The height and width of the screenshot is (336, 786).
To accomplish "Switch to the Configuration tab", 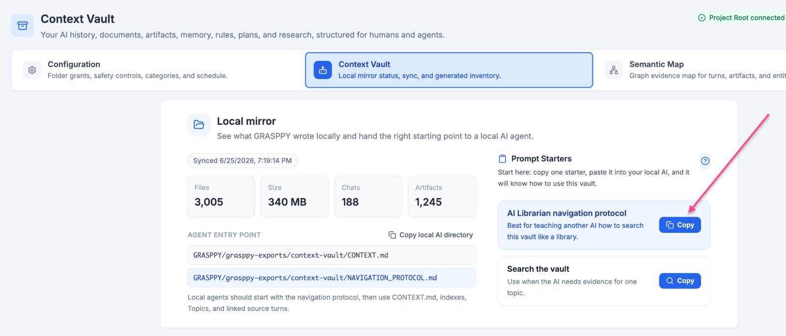I will click(x=158, y=70).
